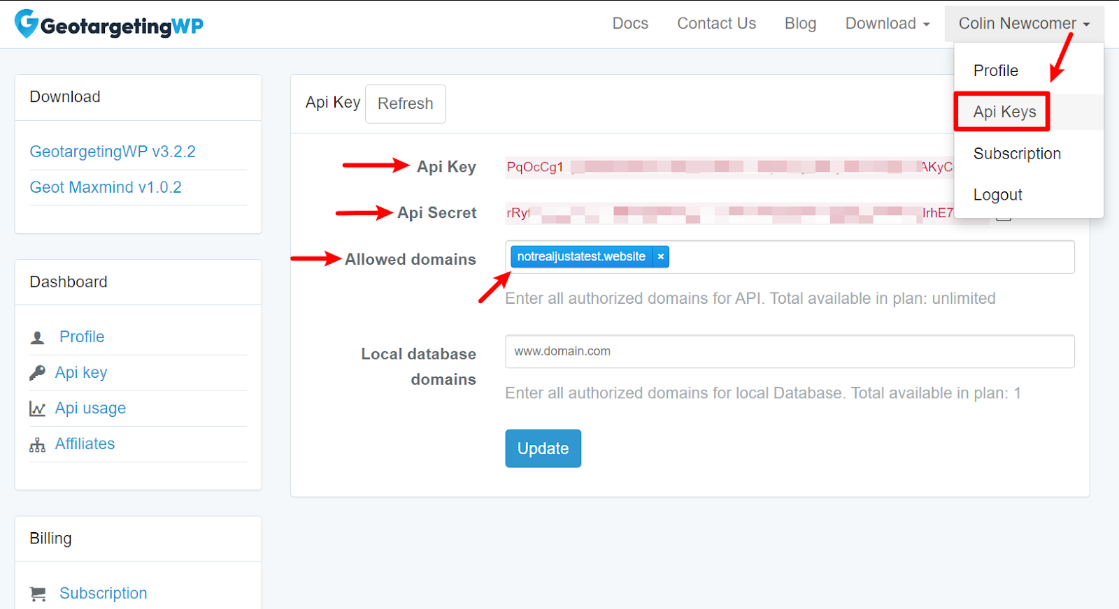The height and width of the screenshot is (609, 1119).
Task: Go to Contact Us
Action: point(716,24)
